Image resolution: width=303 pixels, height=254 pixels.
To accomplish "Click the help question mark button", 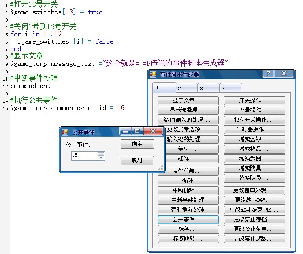I will (x=268, y=73).
